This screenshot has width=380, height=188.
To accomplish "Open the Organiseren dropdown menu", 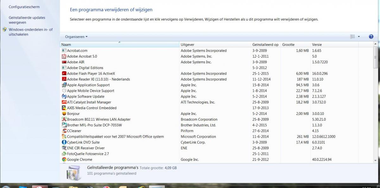I will (76, 37).
